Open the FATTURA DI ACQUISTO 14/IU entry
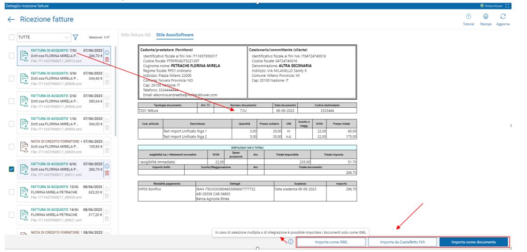 [x=63, y=215]
